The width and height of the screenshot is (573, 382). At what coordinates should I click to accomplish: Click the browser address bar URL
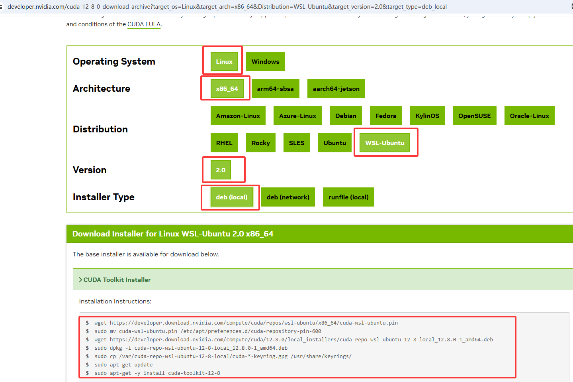pyautogui.click(x=227, y=7)
